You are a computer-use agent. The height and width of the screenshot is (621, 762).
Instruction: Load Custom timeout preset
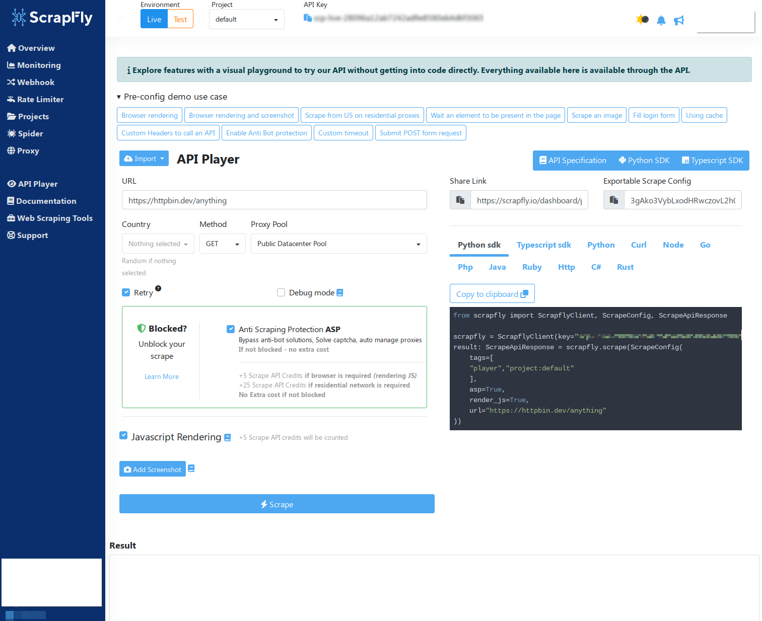click(343, 133)
